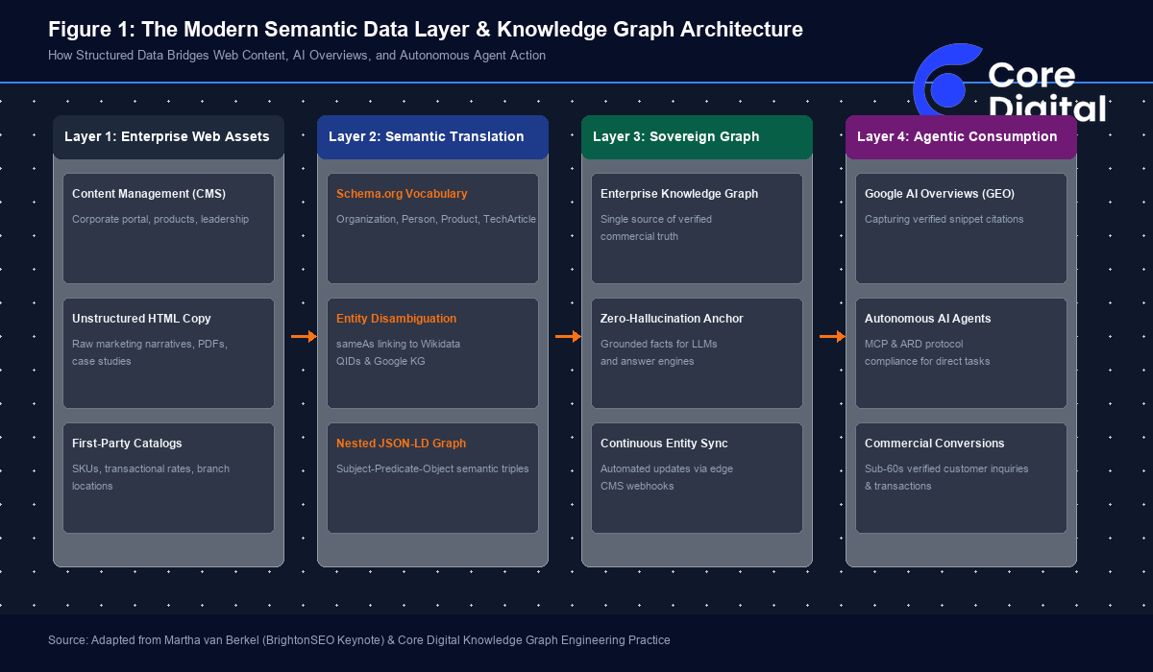Click the Core Digital wordmark text

tap(1047, 92)
